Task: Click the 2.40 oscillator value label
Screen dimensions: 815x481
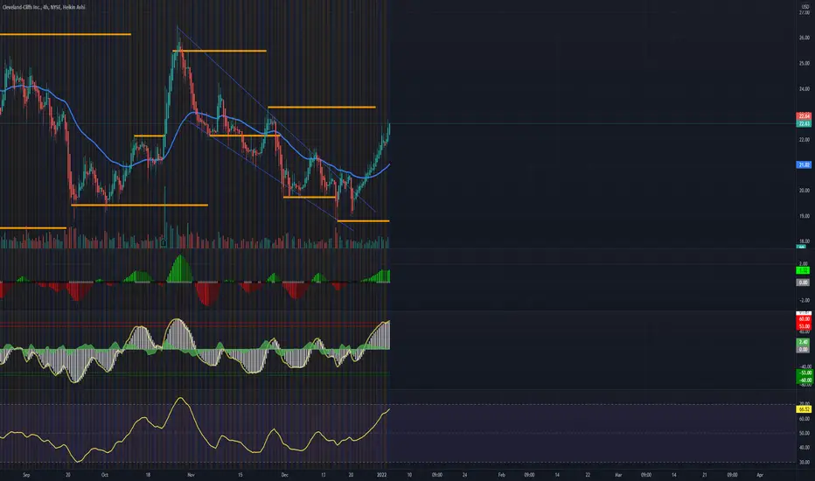Action: 803,342
